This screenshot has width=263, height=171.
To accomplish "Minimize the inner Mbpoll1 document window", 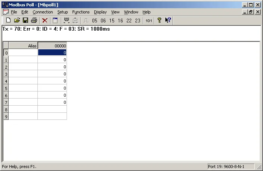I will coord(245,12).
